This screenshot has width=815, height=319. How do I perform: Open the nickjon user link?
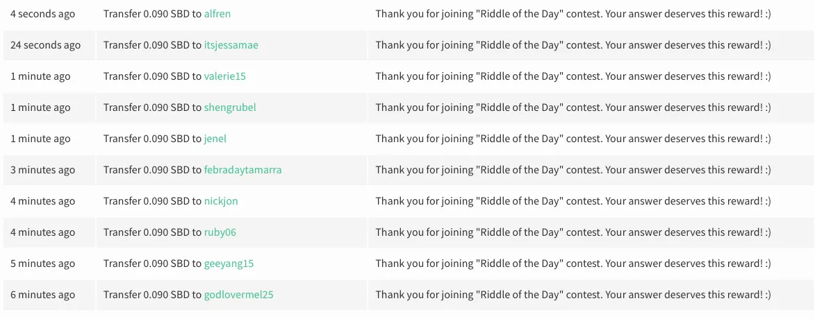coord(221,200)
